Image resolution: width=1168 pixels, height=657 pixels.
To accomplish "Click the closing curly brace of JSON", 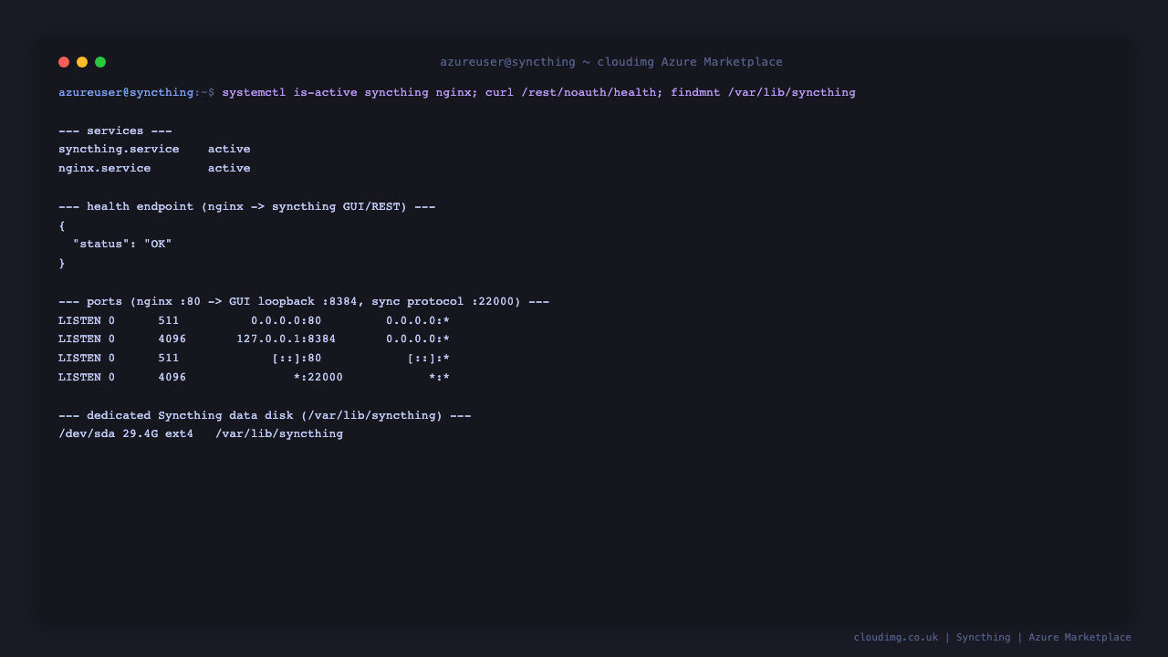I will (x=62, y=263).
